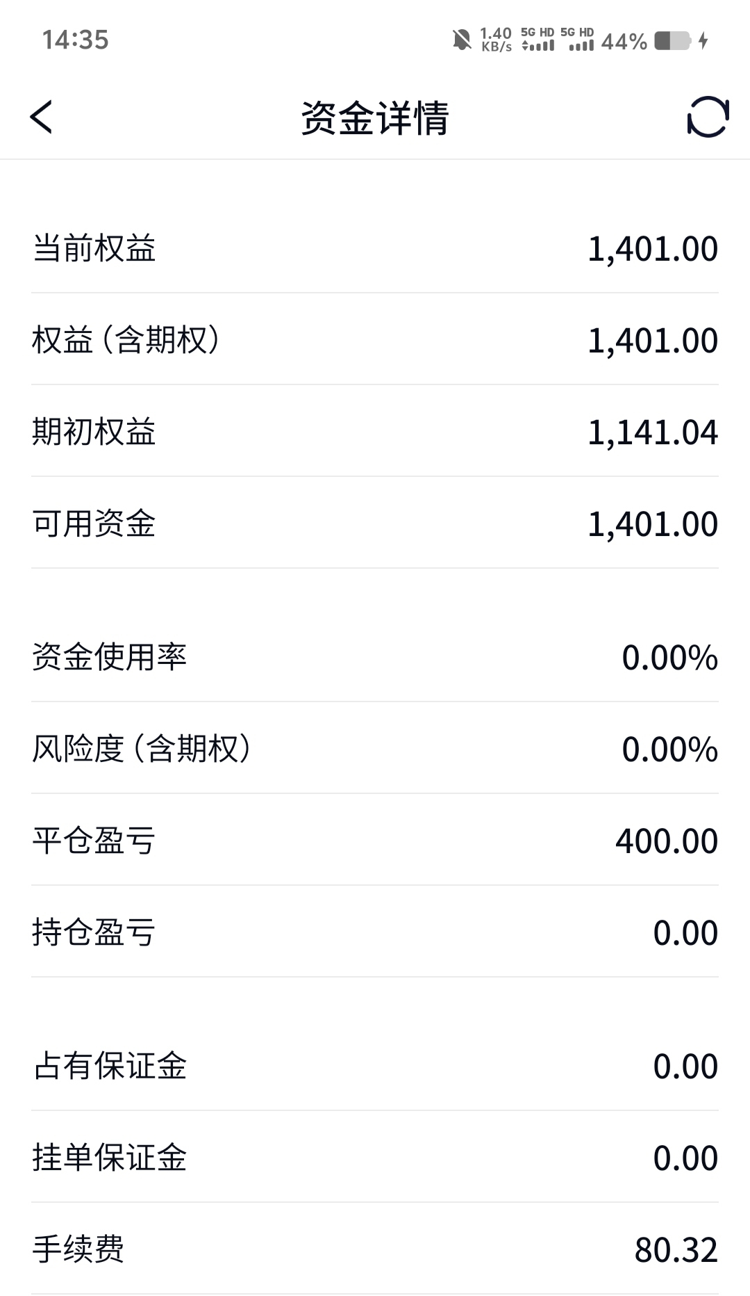
Task: Tap the 14:35 clock in status bar
Action: (75, 40)
